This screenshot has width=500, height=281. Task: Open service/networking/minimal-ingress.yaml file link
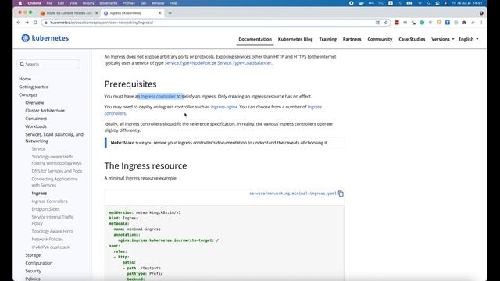tap(293, 194)
